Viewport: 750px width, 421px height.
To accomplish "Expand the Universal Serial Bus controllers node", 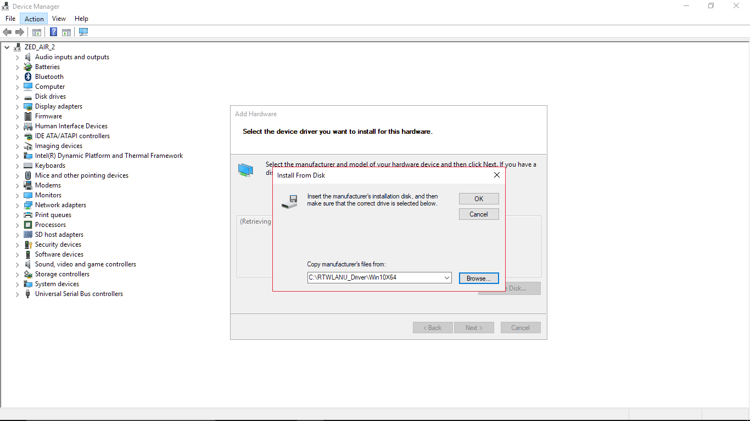I will pos(17,294).
